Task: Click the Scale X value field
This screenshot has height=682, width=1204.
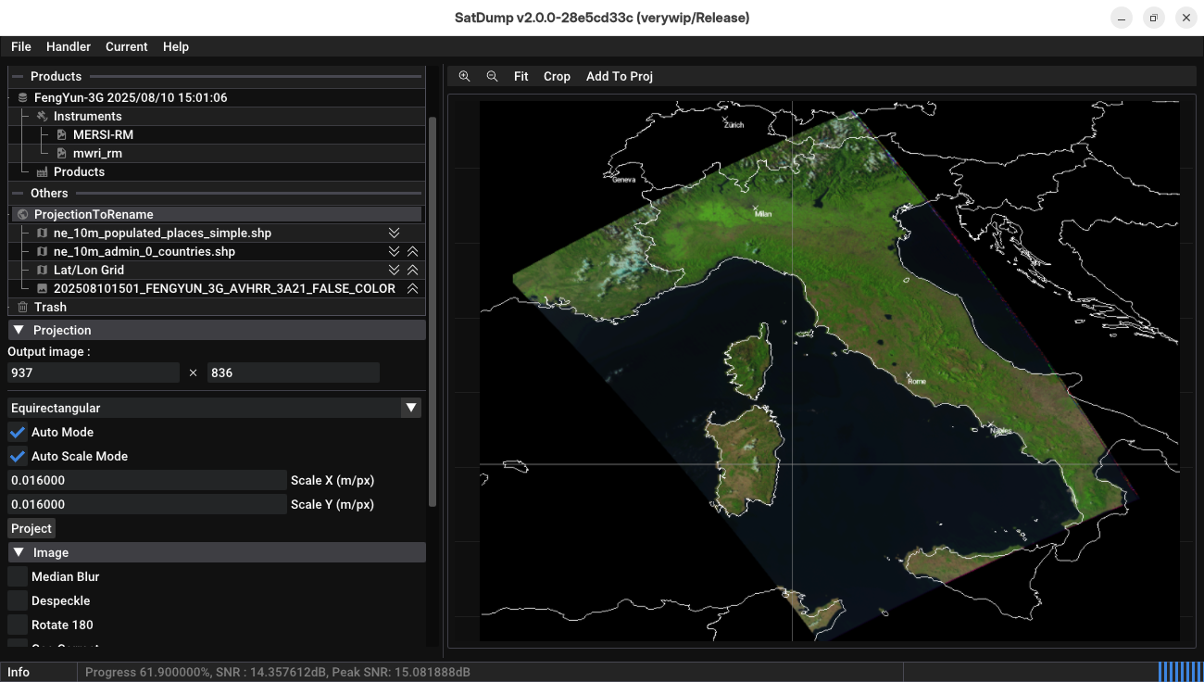Action: click(x=146, y=480)
